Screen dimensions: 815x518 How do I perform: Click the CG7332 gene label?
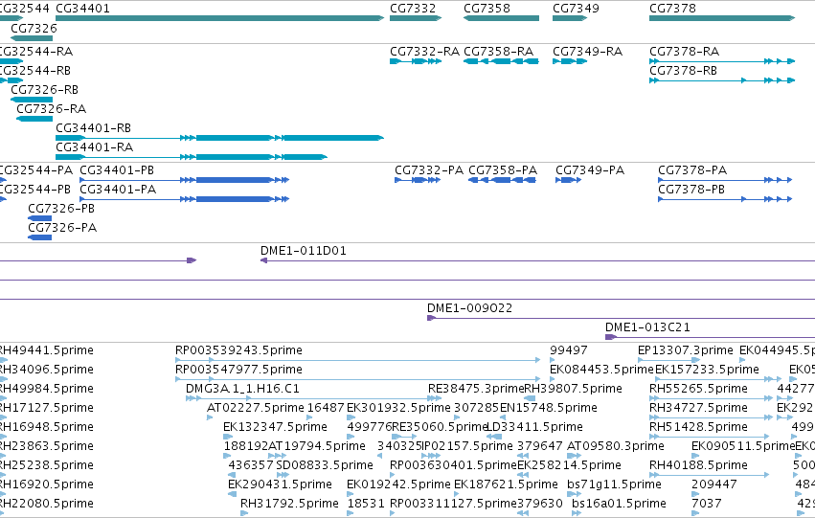point(413,9)
